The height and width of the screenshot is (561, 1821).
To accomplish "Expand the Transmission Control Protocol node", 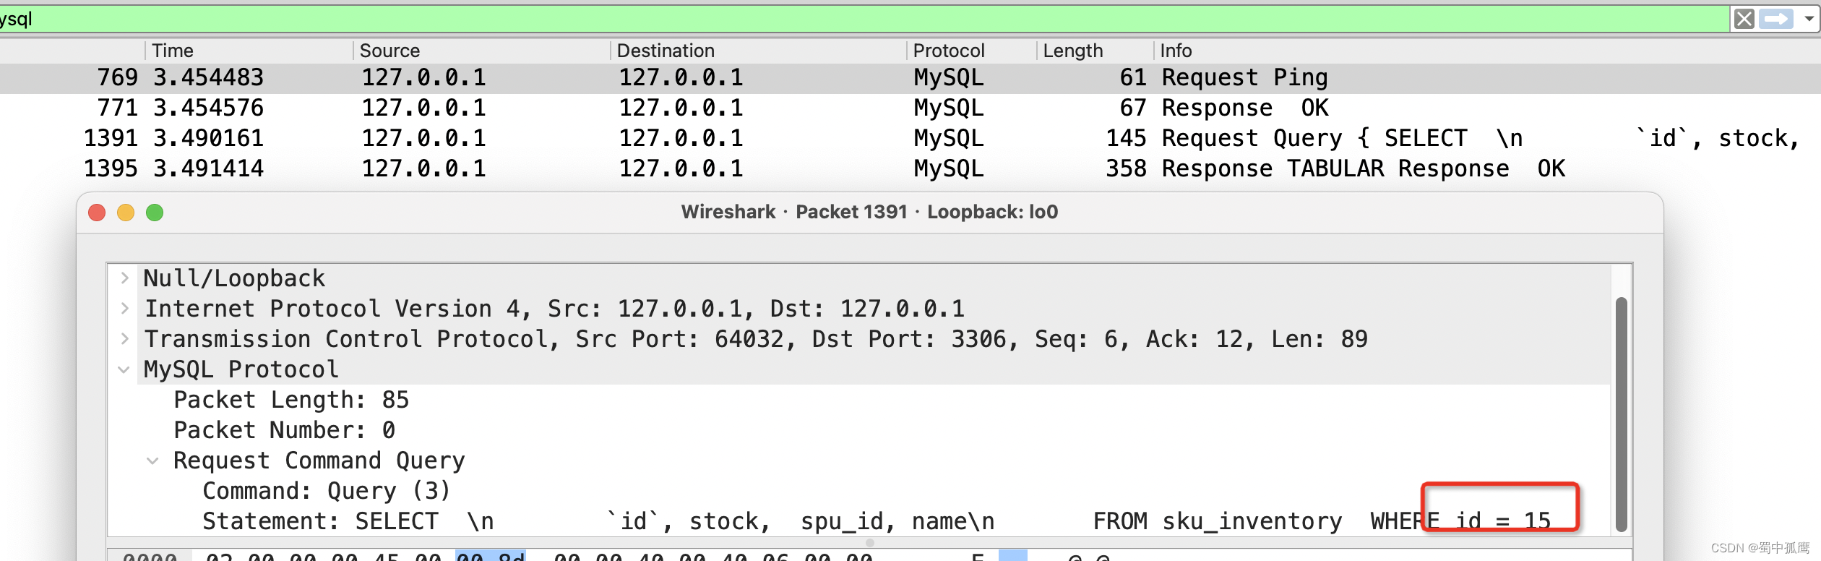I will tap(125, 339).
